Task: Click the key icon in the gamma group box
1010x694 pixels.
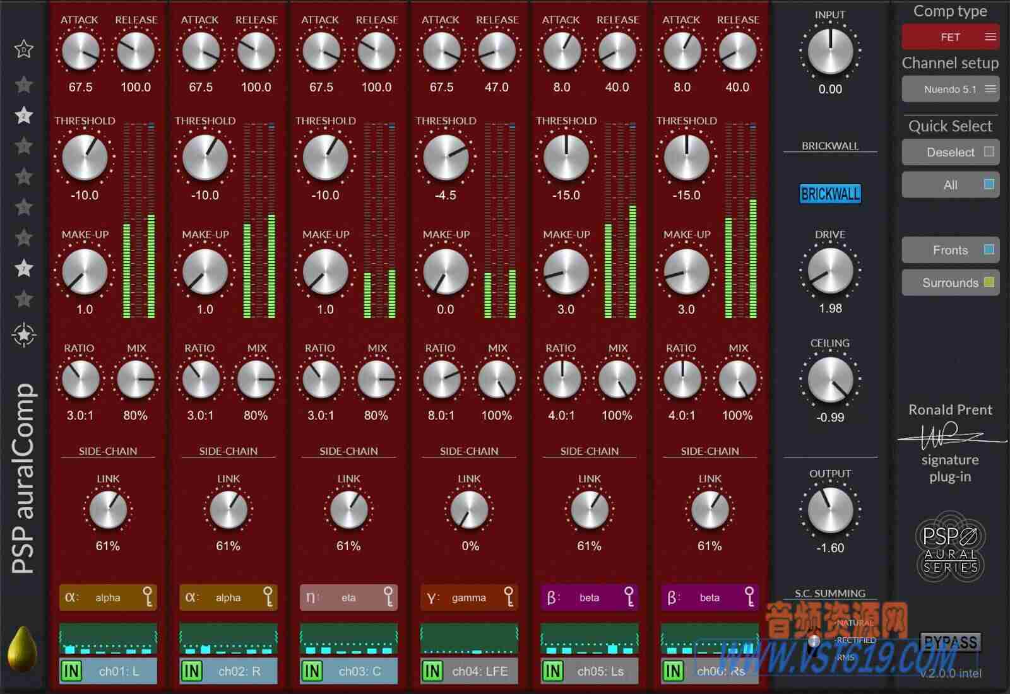Action: [508, 597]
